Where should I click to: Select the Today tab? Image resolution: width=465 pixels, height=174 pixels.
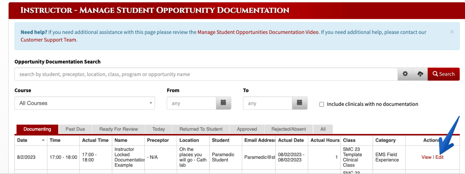158,129
